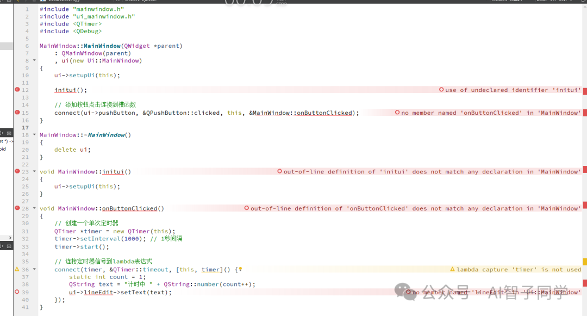Viewport: 587px width, 316px height.
Task: Collapse the code block at line 8
Action: [34, 60]
